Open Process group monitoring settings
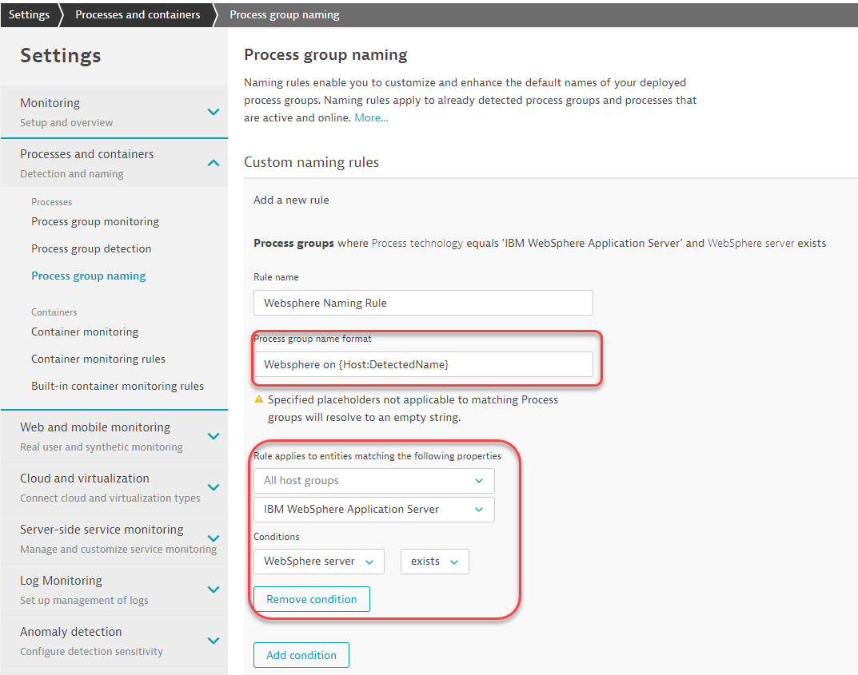Viewport: 858px width, 675px height. coord(95,221)
